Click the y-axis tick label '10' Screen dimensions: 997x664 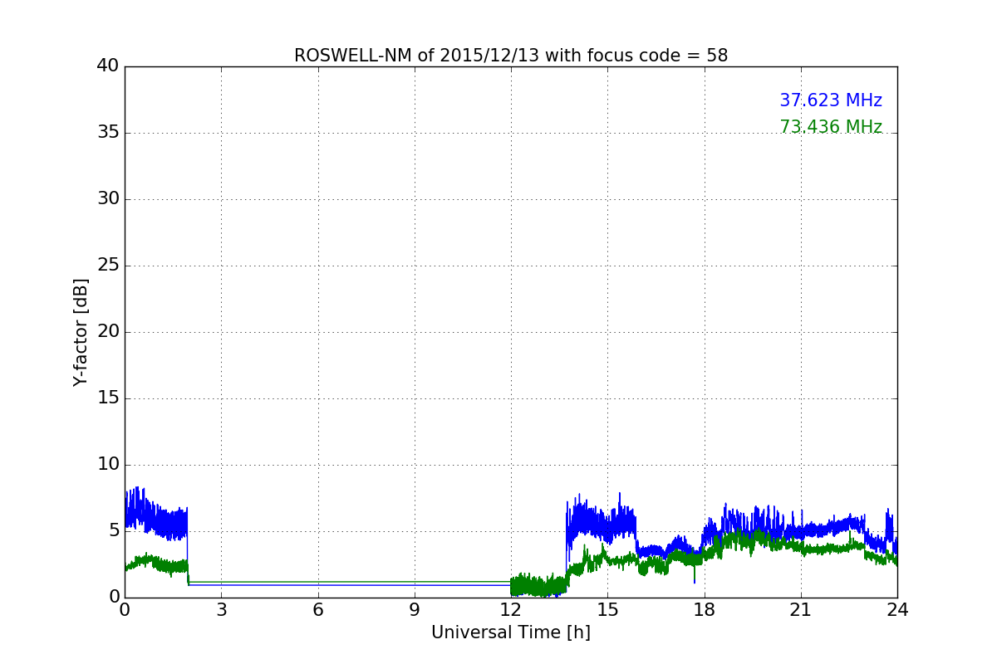tap(109, 465)
